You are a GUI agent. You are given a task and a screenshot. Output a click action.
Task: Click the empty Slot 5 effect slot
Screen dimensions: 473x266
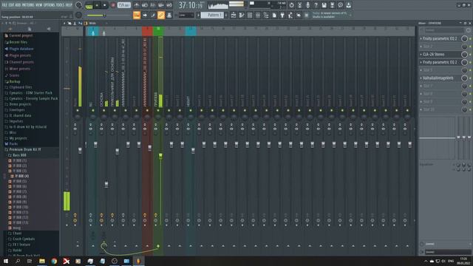tap(440, 70)
